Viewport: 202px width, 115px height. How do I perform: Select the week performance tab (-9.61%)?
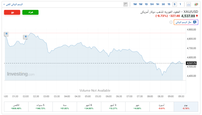(162, 107)
